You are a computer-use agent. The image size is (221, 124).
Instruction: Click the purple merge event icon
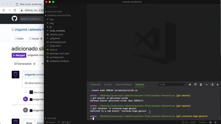26,99
